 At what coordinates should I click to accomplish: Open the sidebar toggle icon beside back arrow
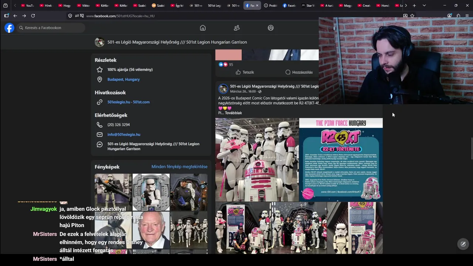6,16
